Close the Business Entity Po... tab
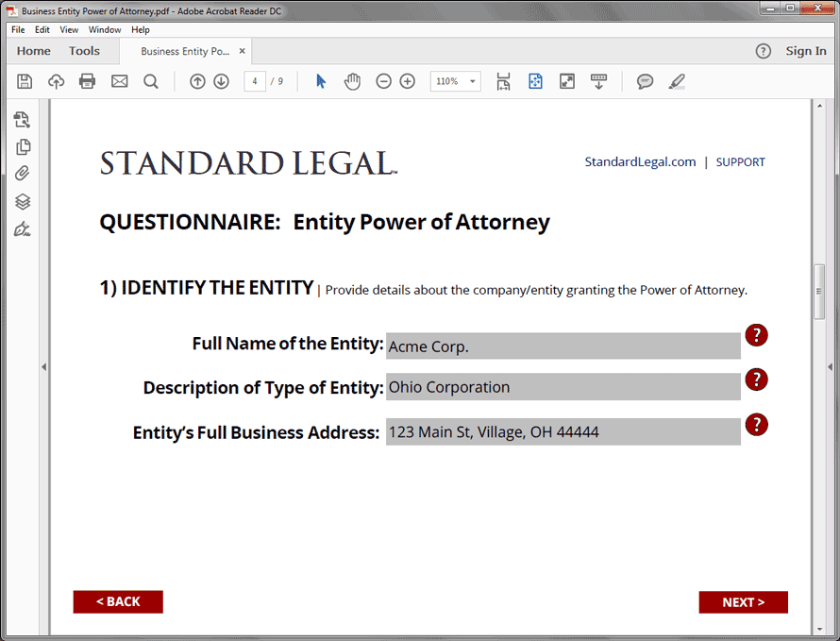Viewport: 840px width, 641px height. (x=243, y=51)
